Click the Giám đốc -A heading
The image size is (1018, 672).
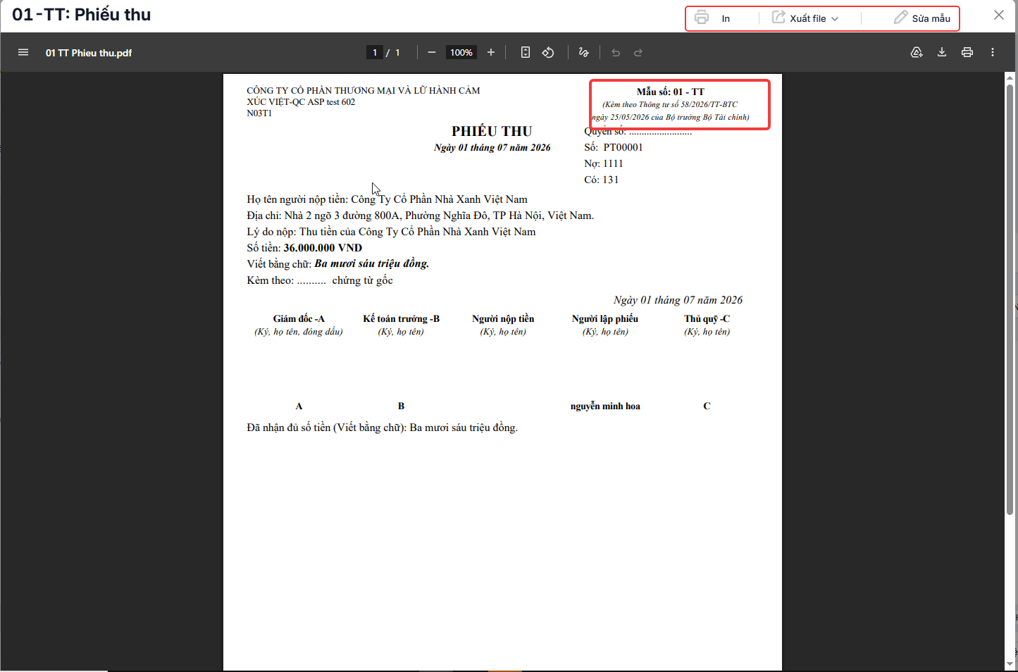(x=299, y=318)
